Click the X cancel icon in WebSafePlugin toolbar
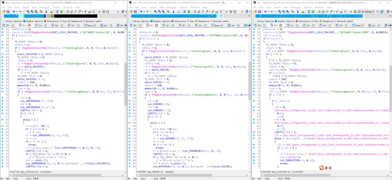Screen dimensions: 392x180 tap(345, 12)
